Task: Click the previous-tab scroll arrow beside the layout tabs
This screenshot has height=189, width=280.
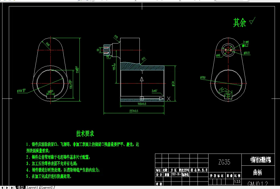Action: 2,187
